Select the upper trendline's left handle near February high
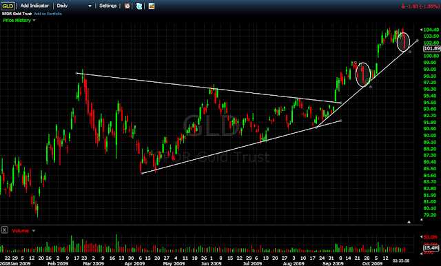Image resolution: width=441 pixels, height=266 pixels. pyautogui.click(x=76, y=73)
